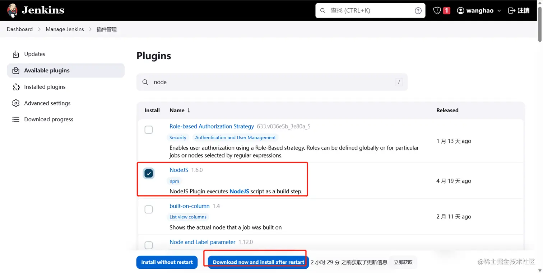543x273 pixels.
Task: Select the Available plugins sidebar tab
Action: point(66,71)
